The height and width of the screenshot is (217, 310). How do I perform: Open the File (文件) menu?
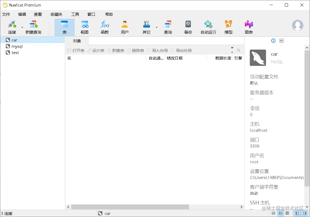point(6,14)
